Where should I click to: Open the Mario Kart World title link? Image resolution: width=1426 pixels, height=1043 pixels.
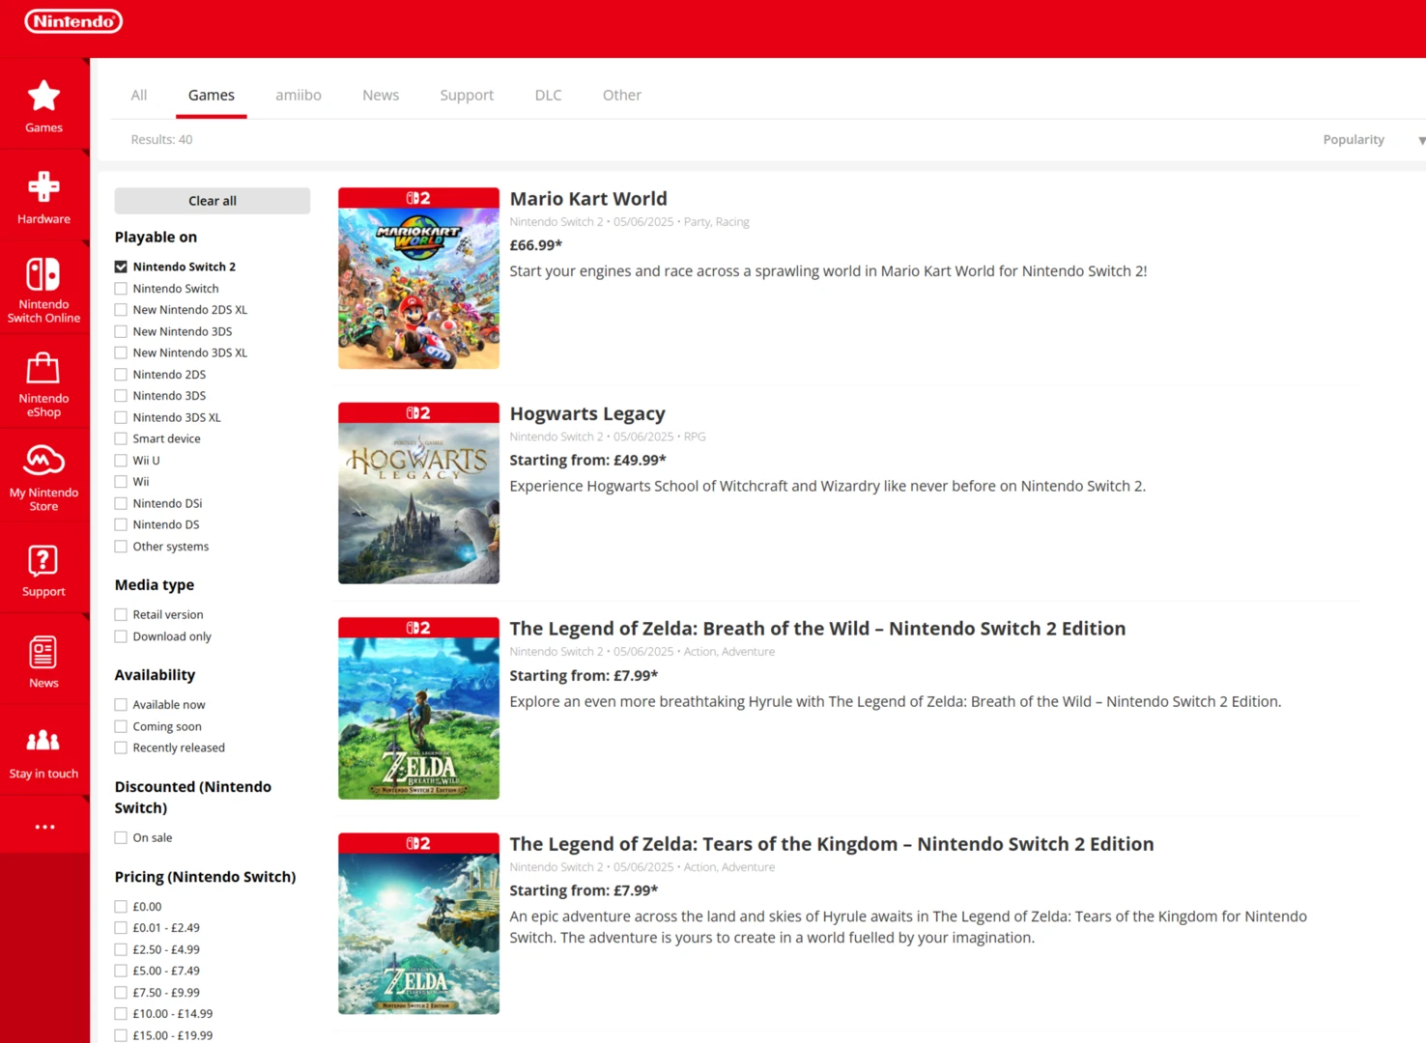(588, 199)
